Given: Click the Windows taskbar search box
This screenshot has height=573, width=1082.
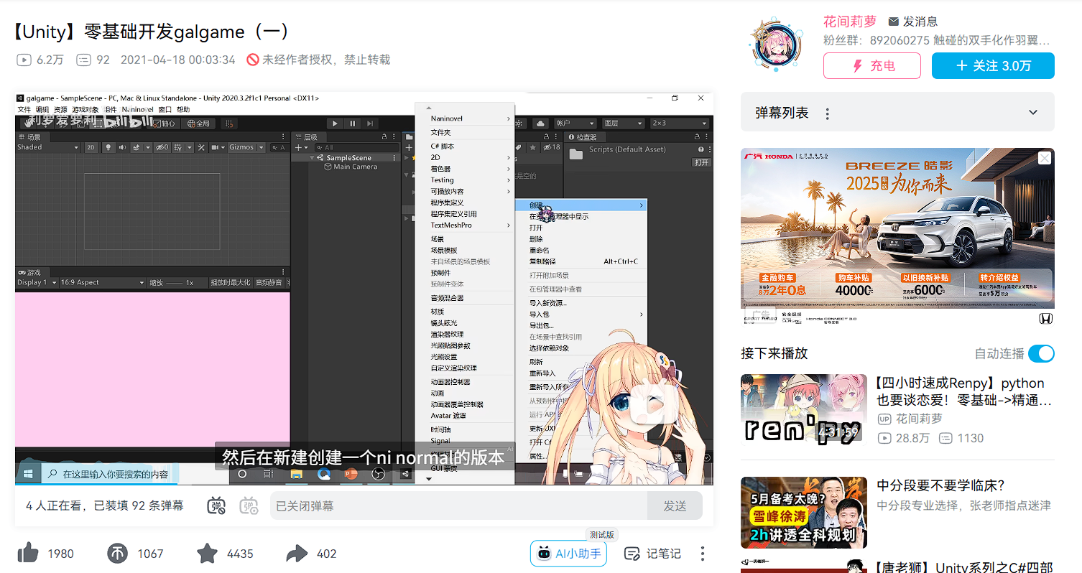Looking at the screenshot, I should pos(110,474).
